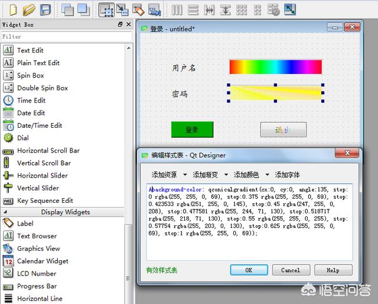Click the Widget Box Filter field

click(66, 37)
